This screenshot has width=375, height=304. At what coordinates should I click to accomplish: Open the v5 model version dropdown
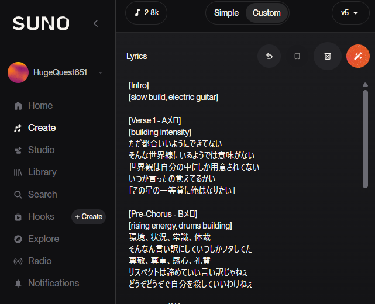point(350,13)
